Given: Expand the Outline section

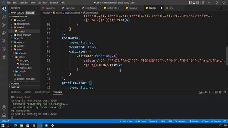Looking at the screenshot, I should [24, 84].
